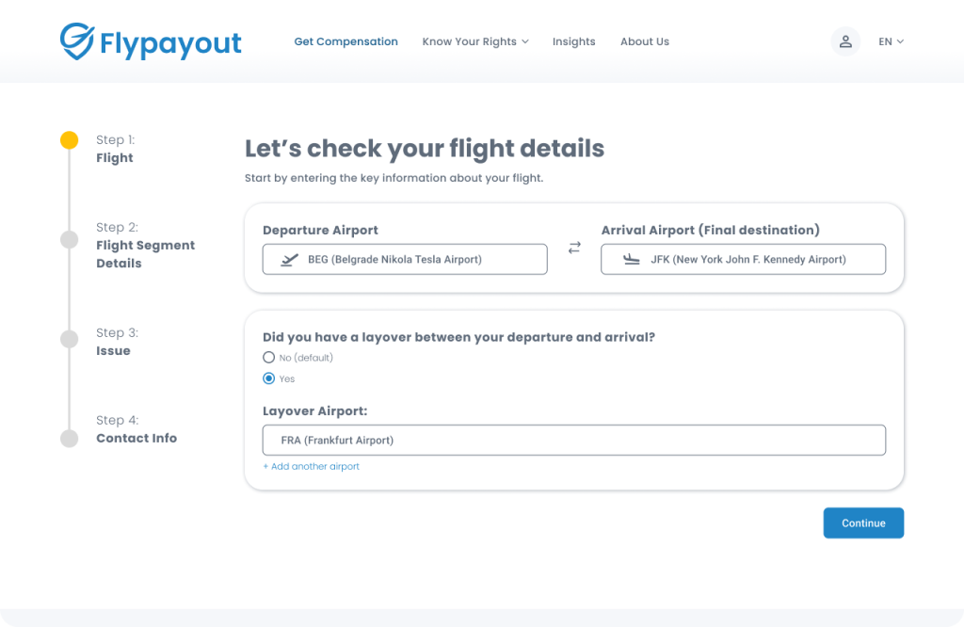Open the EN language dropdown

coord(891,41)
